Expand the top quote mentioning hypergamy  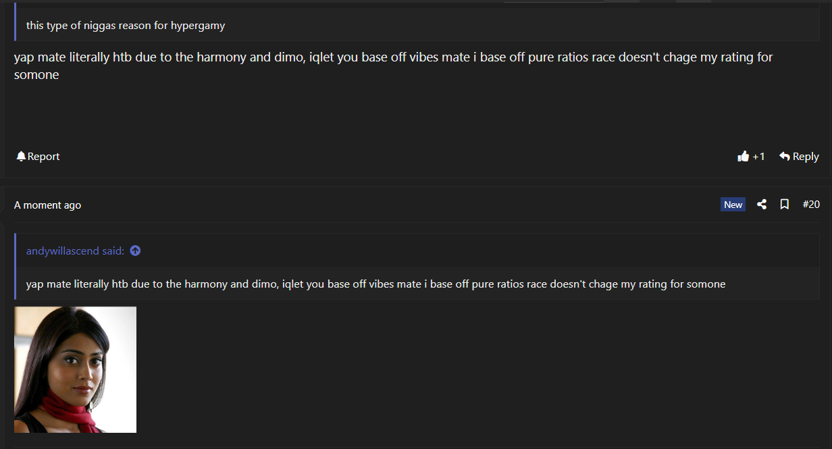pyautogui.click(x=126, y=26)
